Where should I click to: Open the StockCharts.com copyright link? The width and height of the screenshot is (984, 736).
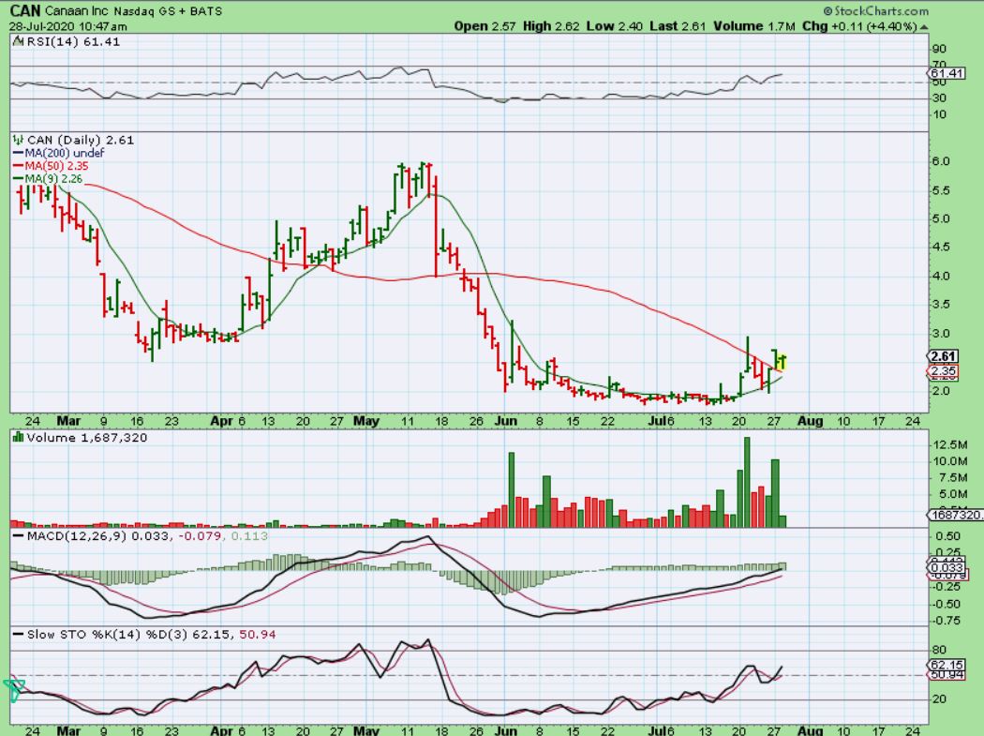tap(874, 11)
